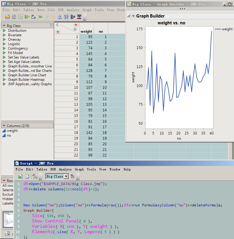Viewport: 234px width, 239px height.
Task: Click the Distribution icon in the main toolbar
Action: [27, 17]
